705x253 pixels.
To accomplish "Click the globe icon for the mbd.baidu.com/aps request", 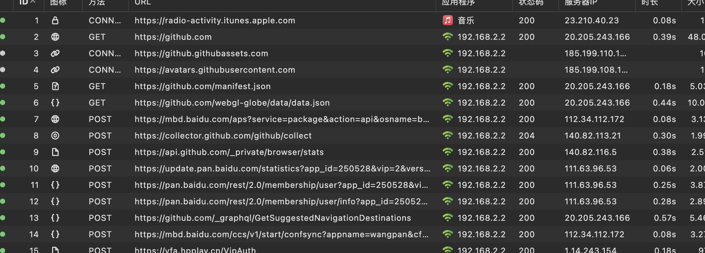I will point(55,119).
